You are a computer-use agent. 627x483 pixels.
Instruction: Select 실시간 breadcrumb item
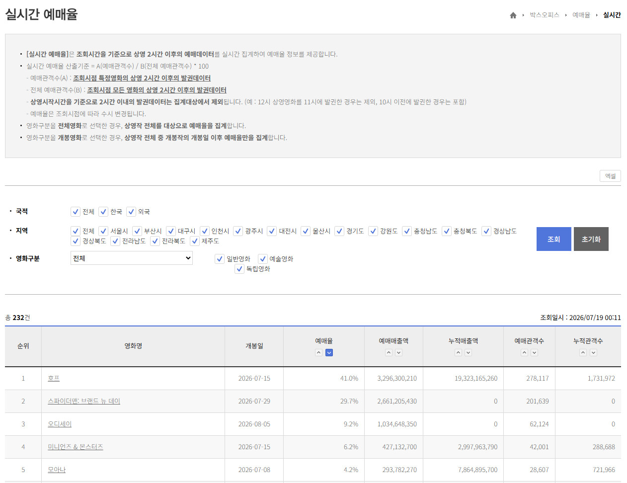612,15
